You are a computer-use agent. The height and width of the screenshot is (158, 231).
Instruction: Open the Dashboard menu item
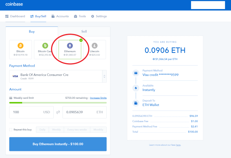pyautogui.click(x=15, y=16)
